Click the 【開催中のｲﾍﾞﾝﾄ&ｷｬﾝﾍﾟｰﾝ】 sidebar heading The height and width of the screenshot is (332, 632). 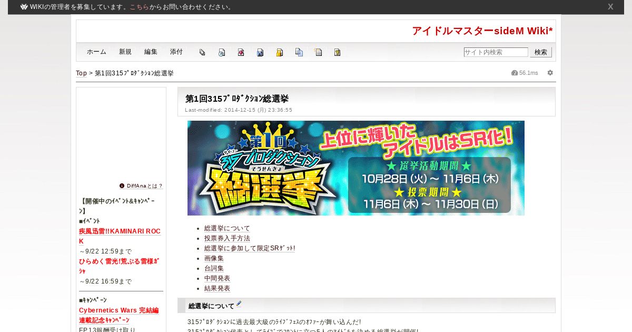118,206
